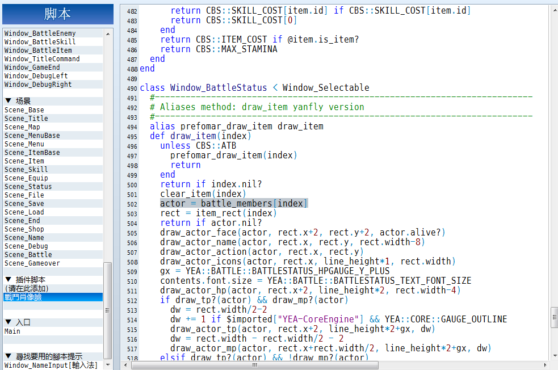Select the Scene_File script

coord(53,195)
